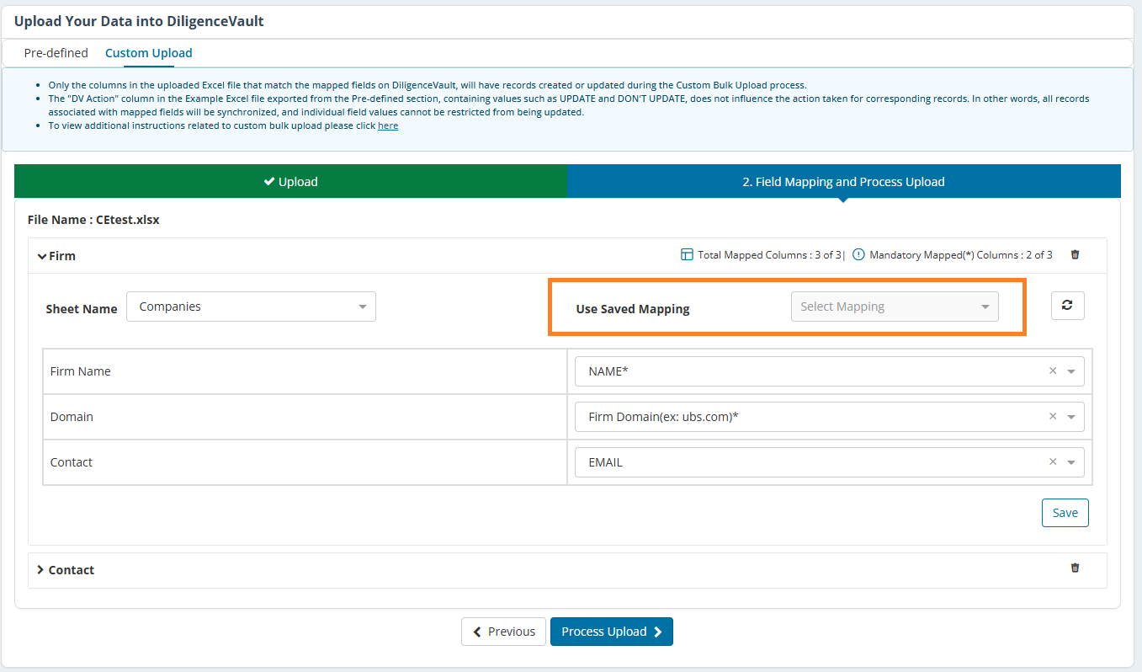Click the Use Saved Mapping label

click(633, 309)
